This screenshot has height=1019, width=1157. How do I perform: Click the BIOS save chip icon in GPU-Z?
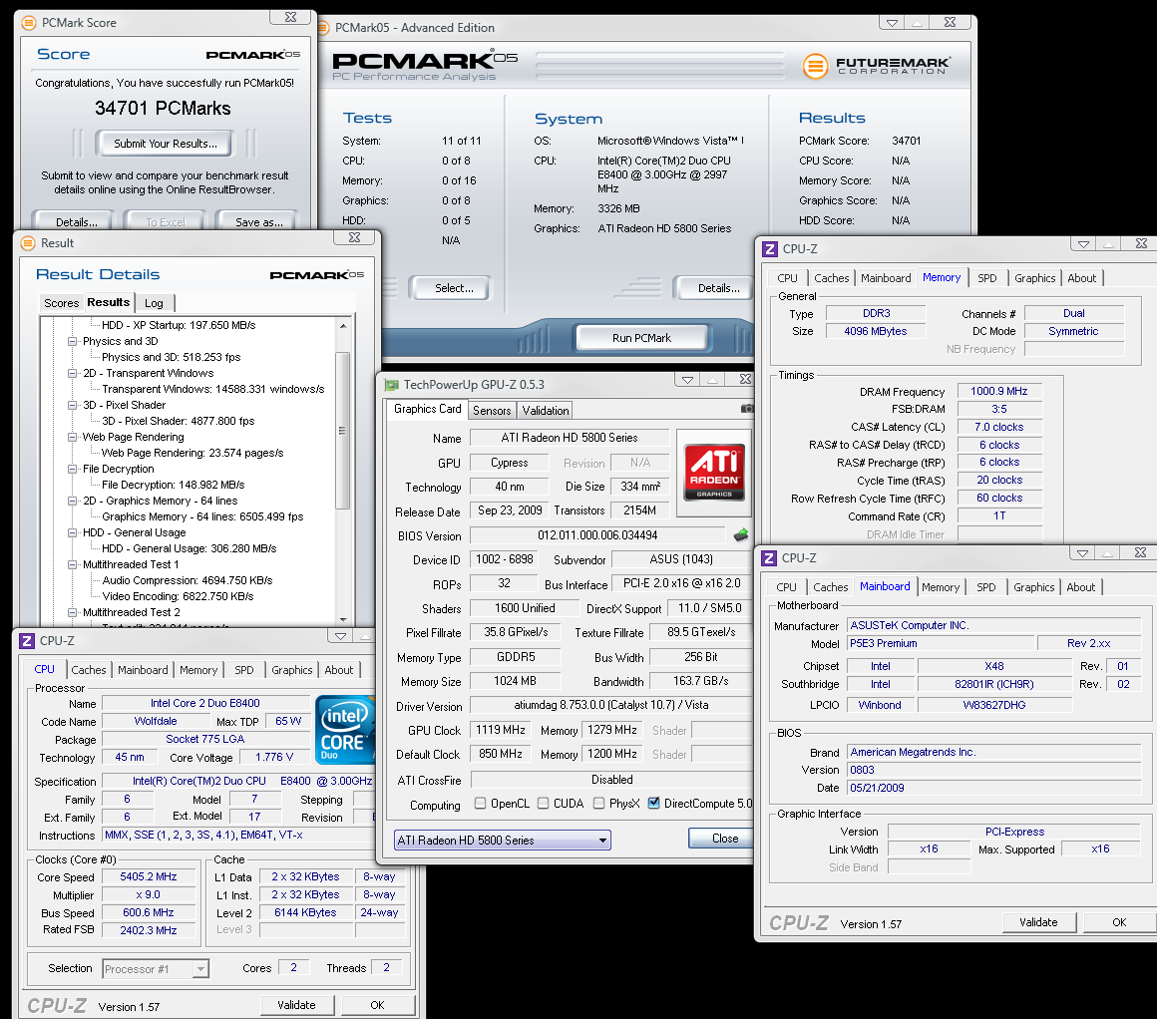[741, 535]
